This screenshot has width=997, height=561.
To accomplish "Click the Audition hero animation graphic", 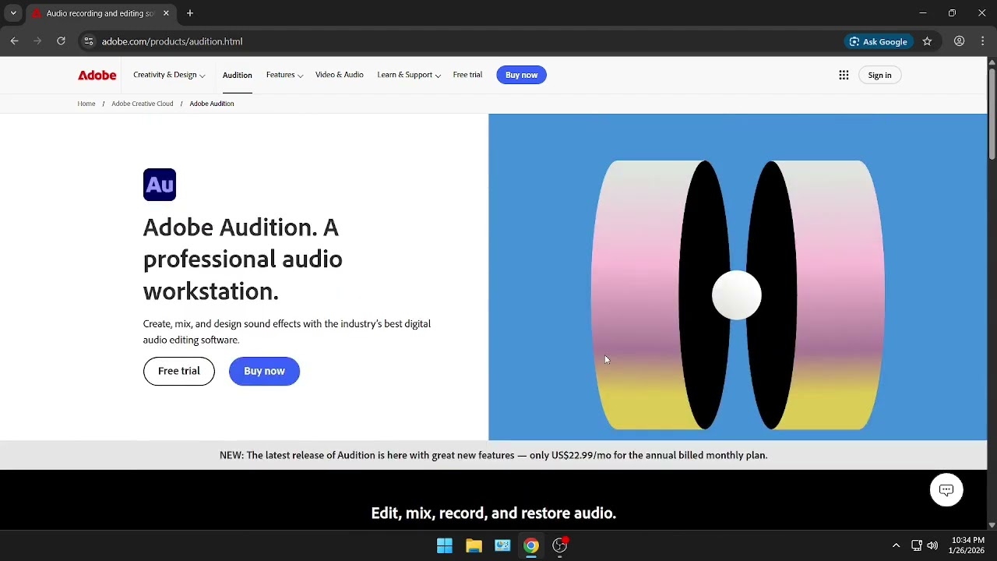I will 738,277.
